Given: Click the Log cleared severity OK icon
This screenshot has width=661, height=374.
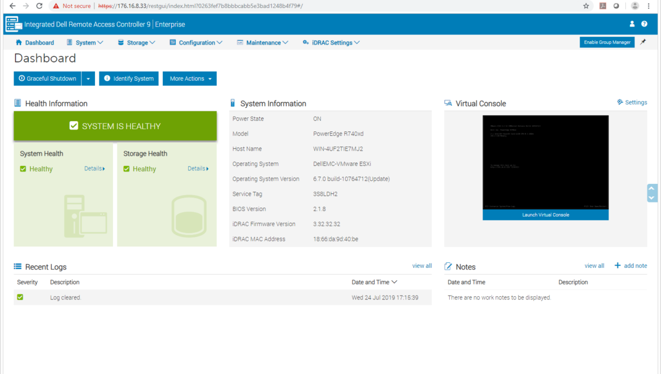Looking at the screenshot, I should (20, 297).
